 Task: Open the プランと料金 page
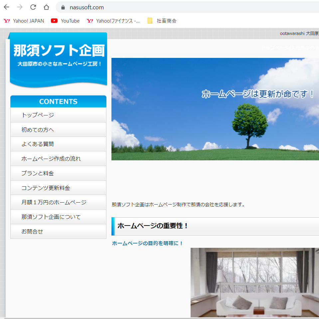58,173
